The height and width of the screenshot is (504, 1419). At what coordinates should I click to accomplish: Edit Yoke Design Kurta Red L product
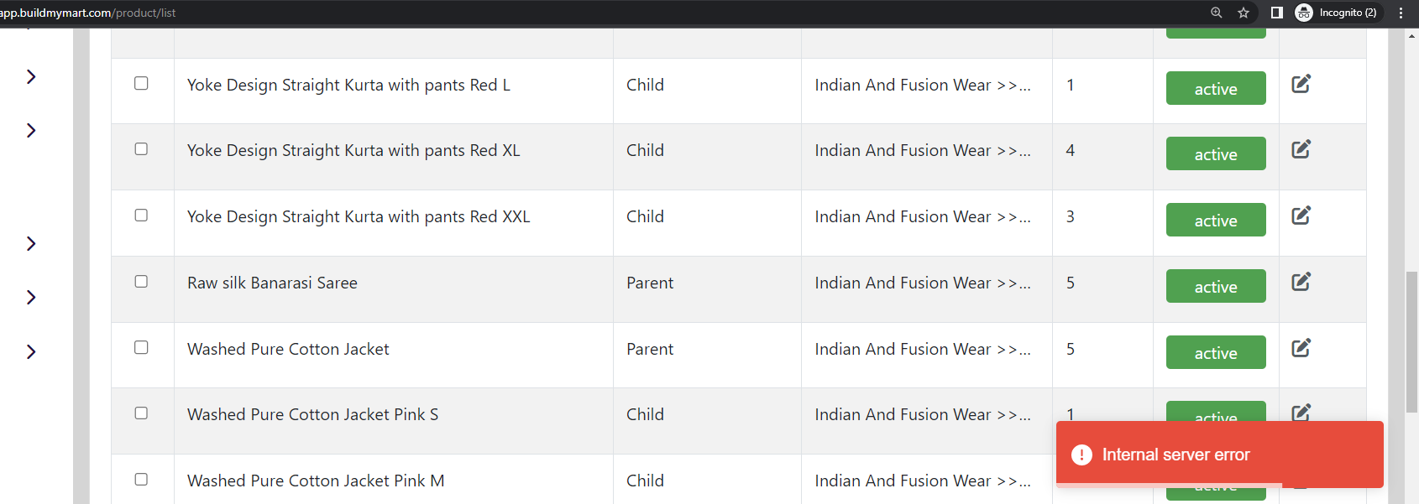[1301, 84]
